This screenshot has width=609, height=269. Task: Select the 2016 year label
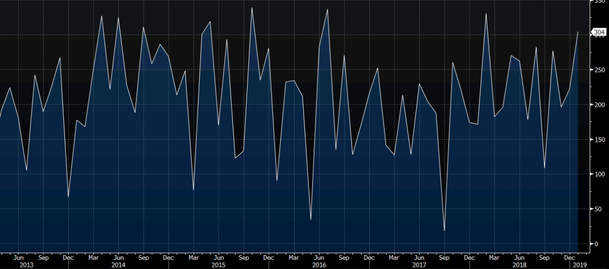pyautogui.click(x=319, y=265)
